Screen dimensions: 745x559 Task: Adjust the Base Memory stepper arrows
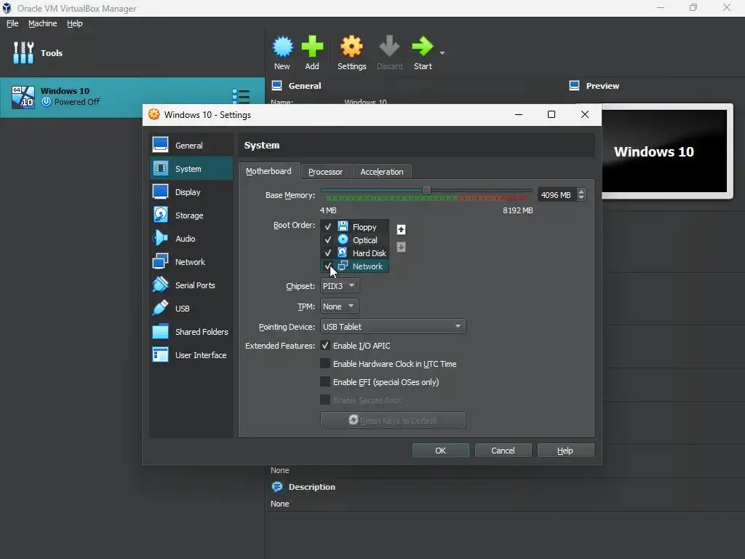point(581,195)
